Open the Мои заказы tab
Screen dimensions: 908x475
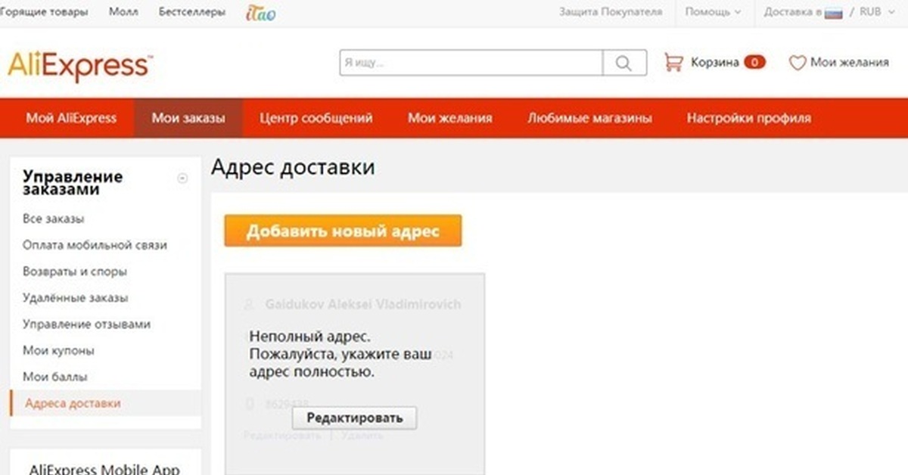tap(188, 118)
